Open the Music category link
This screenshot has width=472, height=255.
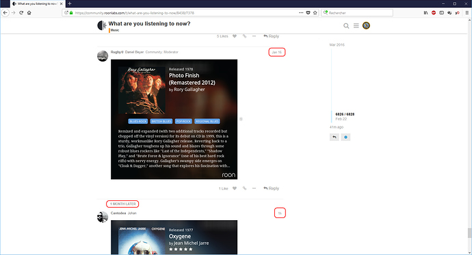point(115,30)
